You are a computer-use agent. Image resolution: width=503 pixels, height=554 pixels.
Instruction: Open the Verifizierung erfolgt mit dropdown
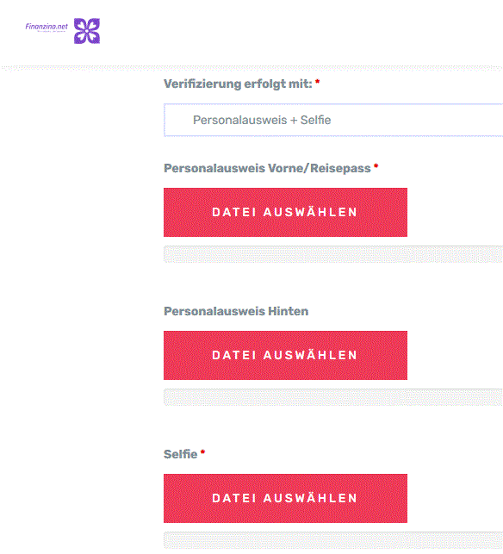pyautogui.click(x=333, y=120)
